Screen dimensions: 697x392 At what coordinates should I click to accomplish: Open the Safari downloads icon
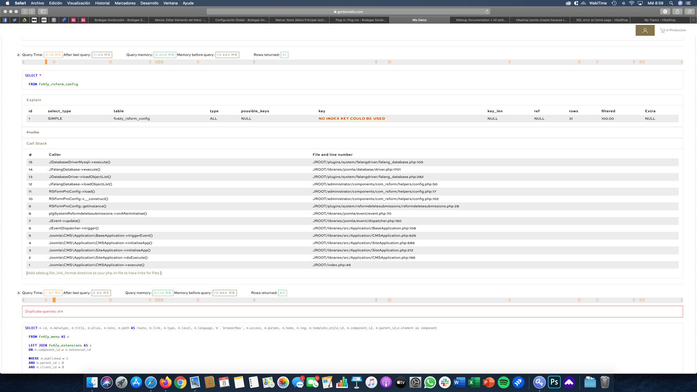click(665, 12)
